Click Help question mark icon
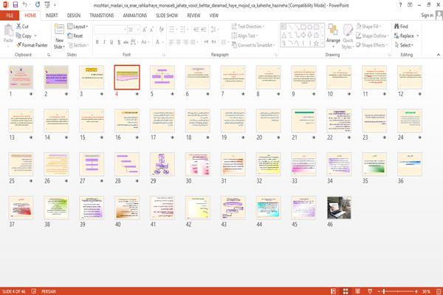This screenshot has width=443, height=295. tap(400, 5)
